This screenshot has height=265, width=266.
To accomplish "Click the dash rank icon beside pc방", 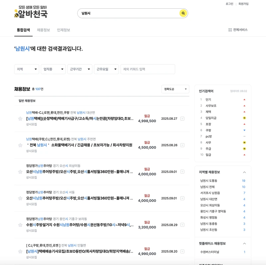I will (244, 137).
